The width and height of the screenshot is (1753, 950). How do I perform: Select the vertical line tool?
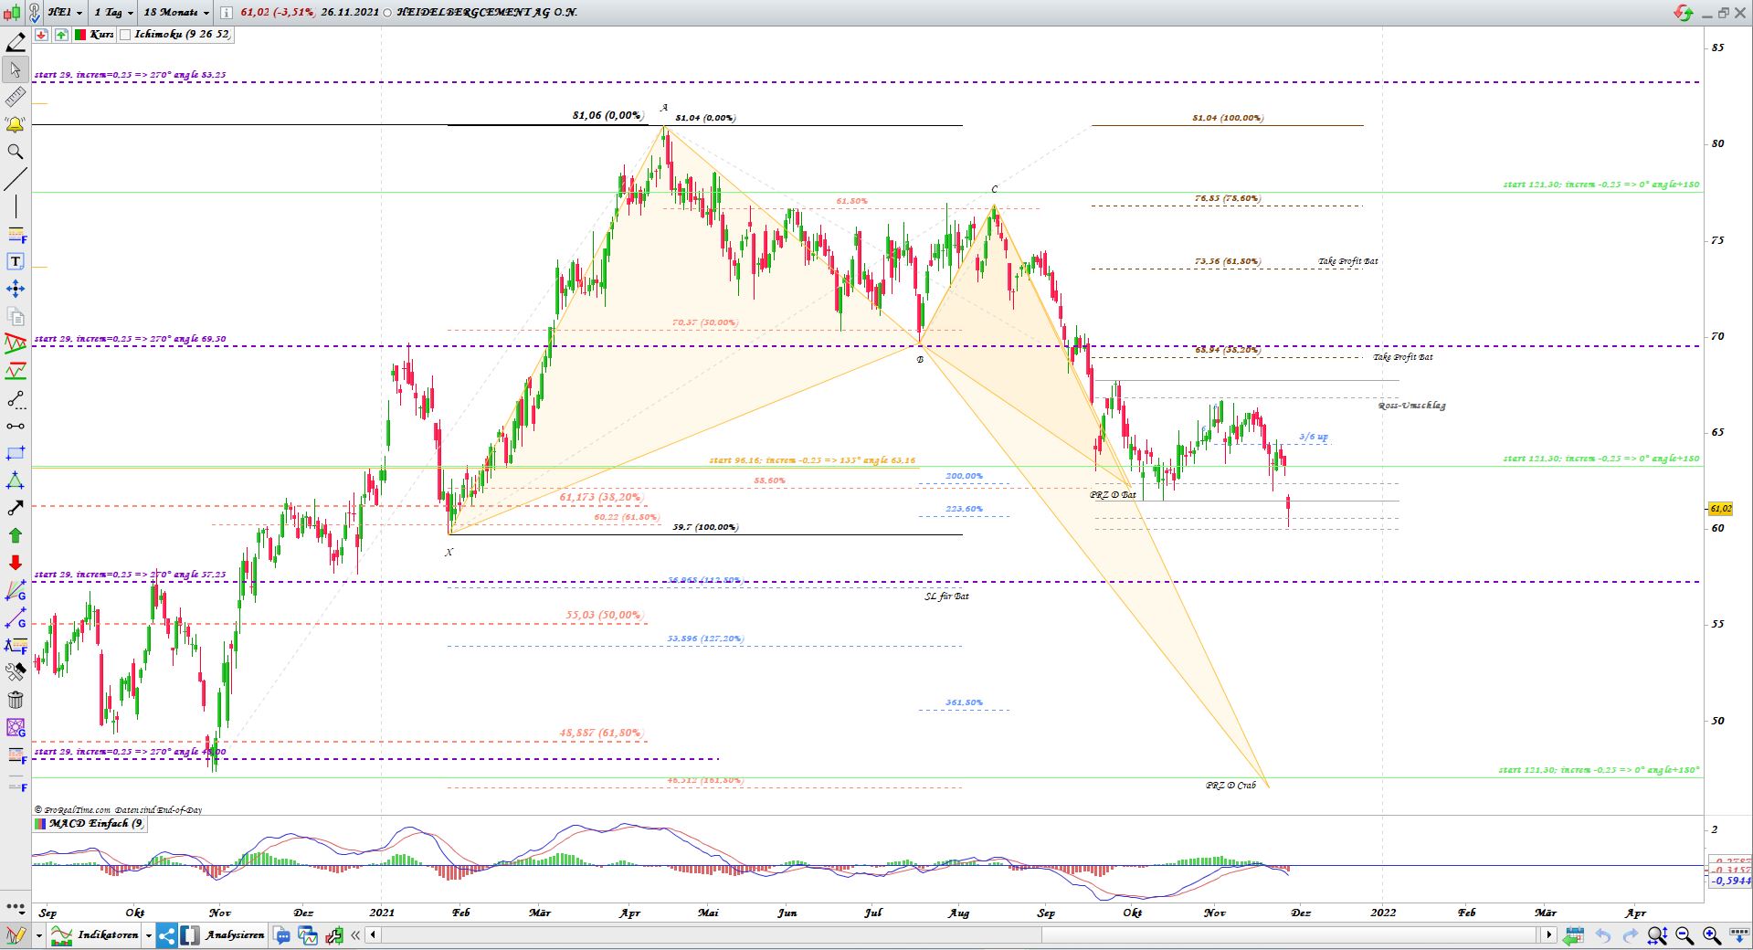16,206
